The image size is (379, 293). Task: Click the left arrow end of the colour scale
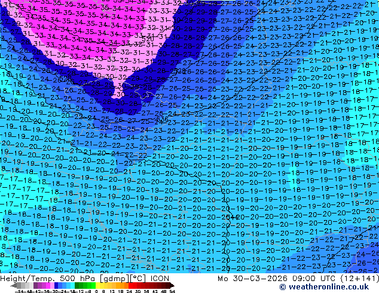[x=14, y=285]
